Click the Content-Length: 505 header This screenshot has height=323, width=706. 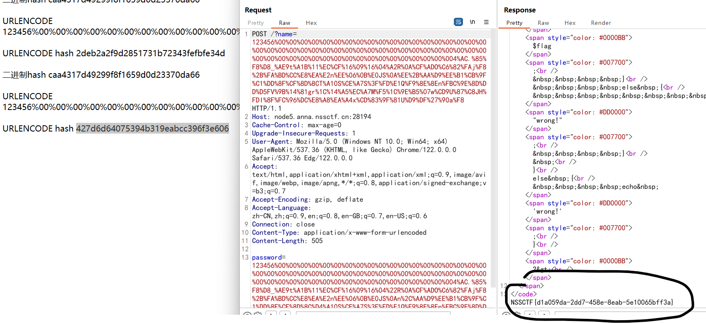287,241
